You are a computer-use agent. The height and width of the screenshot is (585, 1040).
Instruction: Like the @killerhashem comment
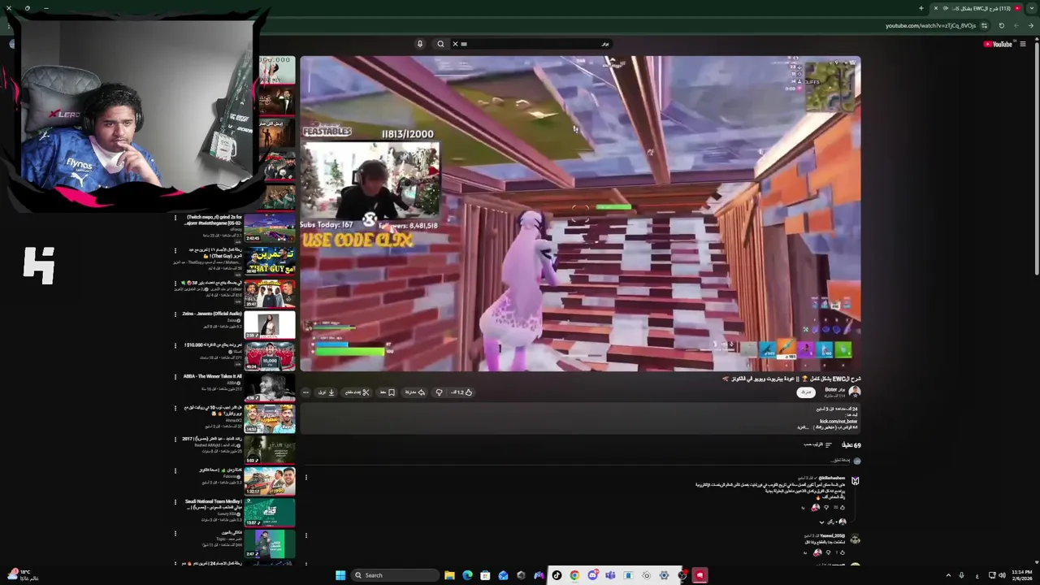842,508
